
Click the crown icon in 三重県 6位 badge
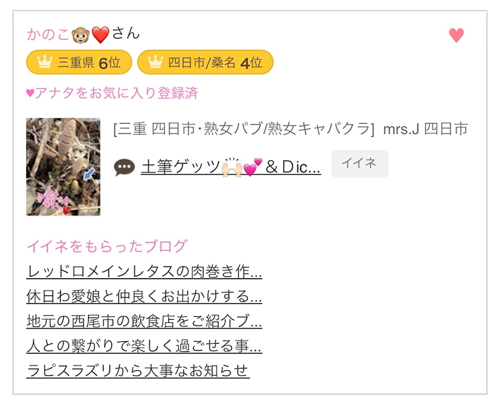tap(45, 62)
